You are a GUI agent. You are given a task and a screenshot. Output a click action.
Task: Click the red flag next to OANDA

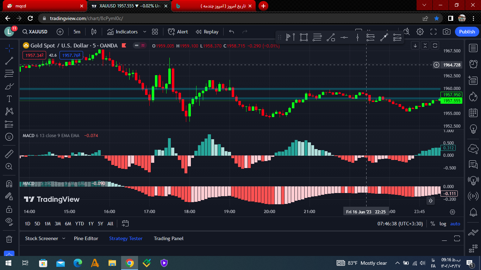pos(124,45)
